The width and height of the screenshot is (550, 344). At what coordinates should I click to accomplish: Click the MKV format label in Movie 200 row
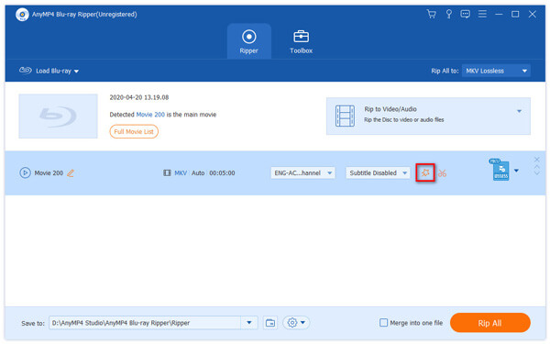click(x=181, y=173)
